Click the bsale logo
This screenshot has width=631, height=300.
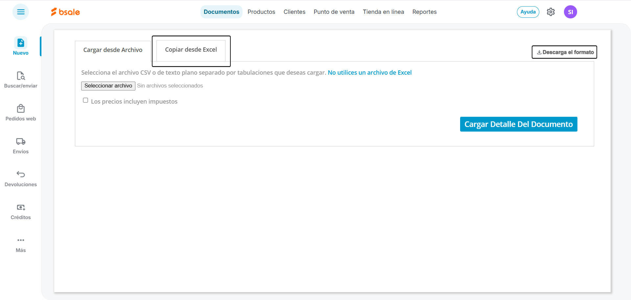click(x=65, y=12)
